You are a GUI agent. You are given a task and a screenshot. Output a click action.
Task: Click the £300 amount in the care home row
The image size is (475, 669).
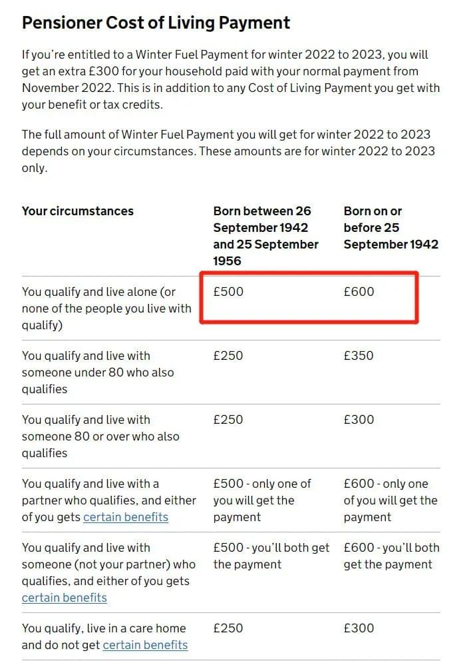click(359, 628)
